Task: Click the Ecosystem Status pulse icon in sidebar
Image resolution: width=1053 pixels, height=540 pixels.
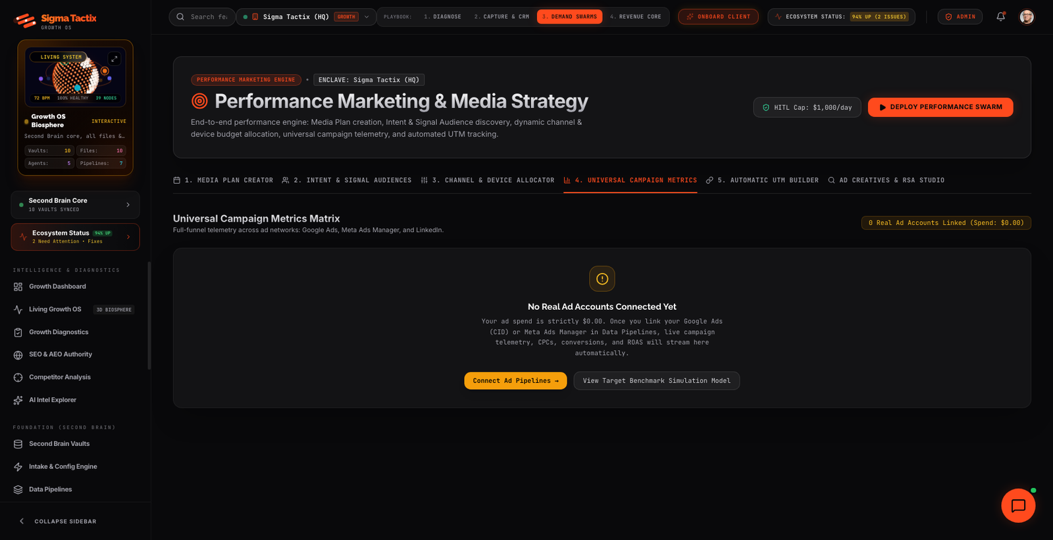Action: pos(23,237)
